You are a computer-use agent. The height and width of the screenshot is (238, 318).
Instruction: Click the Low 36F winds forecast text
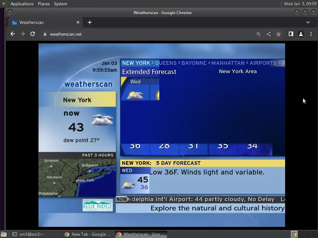pyautogui.click(x=207, y=172)
